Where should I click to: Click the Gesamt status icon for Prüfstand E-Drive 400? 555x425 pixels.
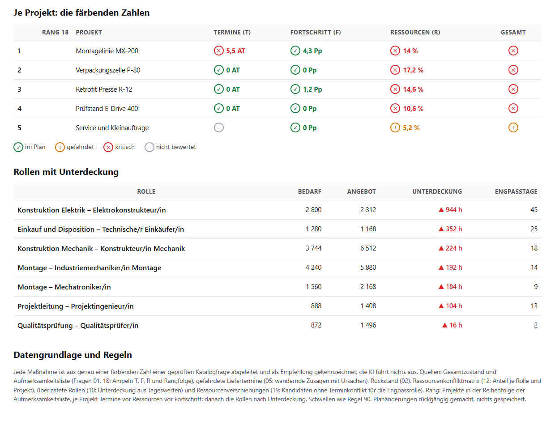513,108
